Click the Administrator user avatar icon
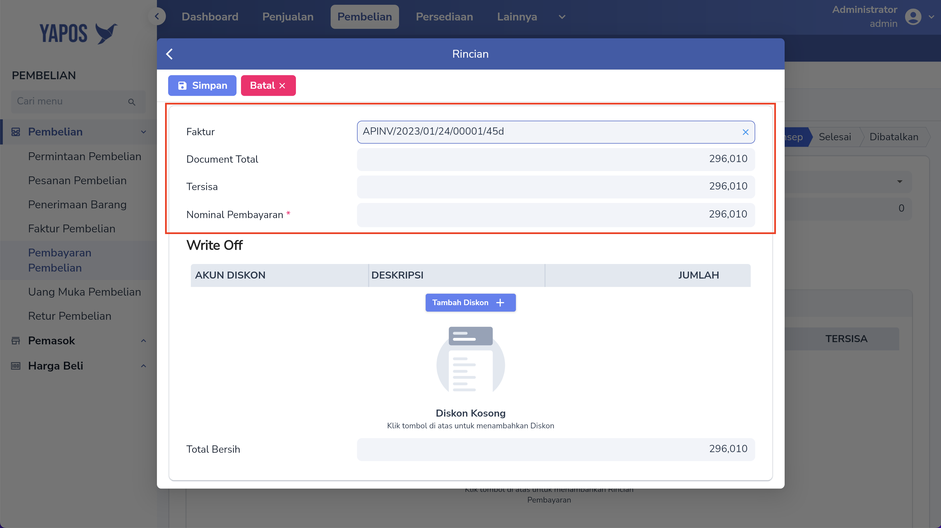 coord(913,17)
